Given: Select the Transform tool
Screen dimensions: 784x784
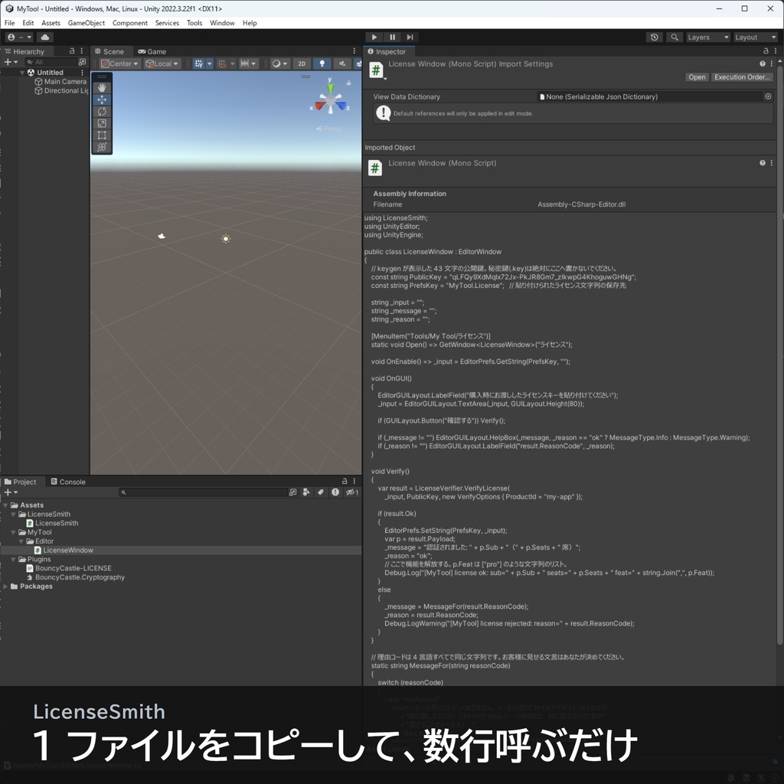Looking at the screenshot, I should coord(102,147).
